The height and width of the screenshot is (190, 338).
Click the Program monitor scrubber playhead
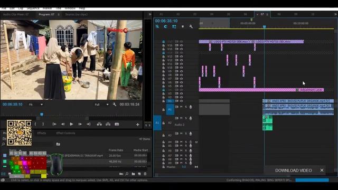42,114
